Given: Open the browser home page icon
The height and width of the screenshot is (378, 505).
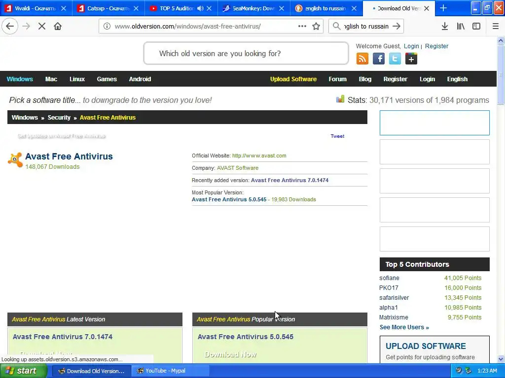Looking at the screenshot, I should (x=58, y=26).
